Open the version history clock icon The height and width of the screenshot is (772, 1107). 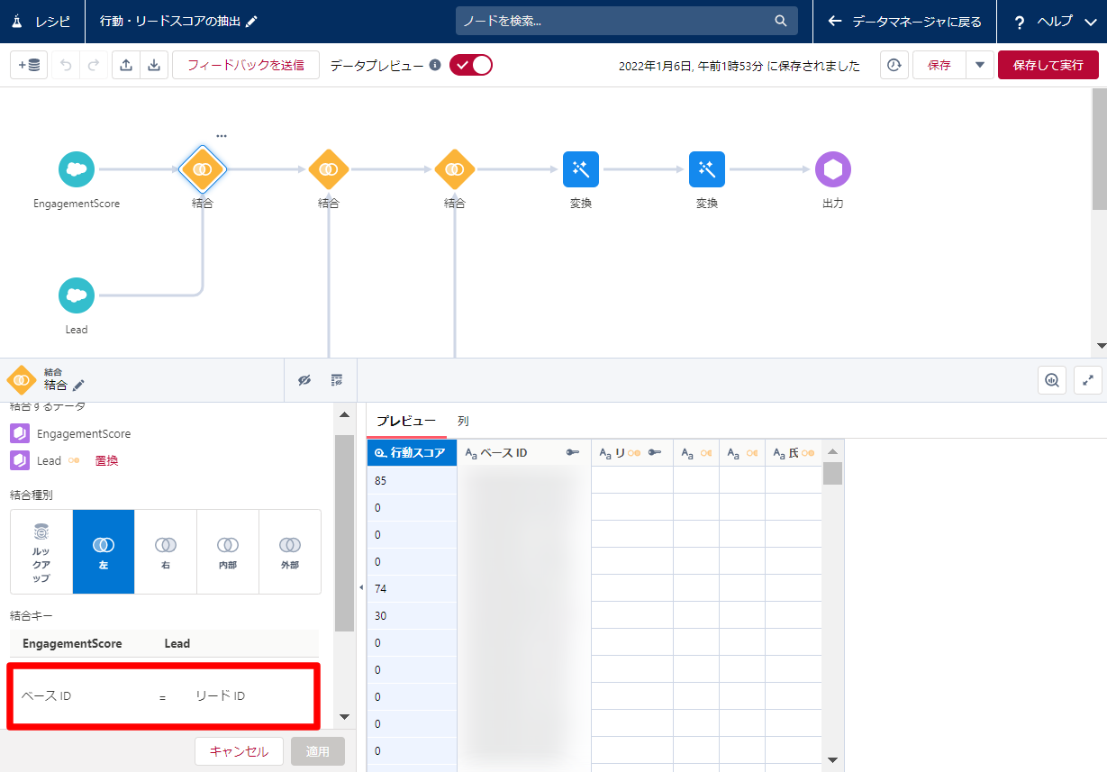click(894, 65)
